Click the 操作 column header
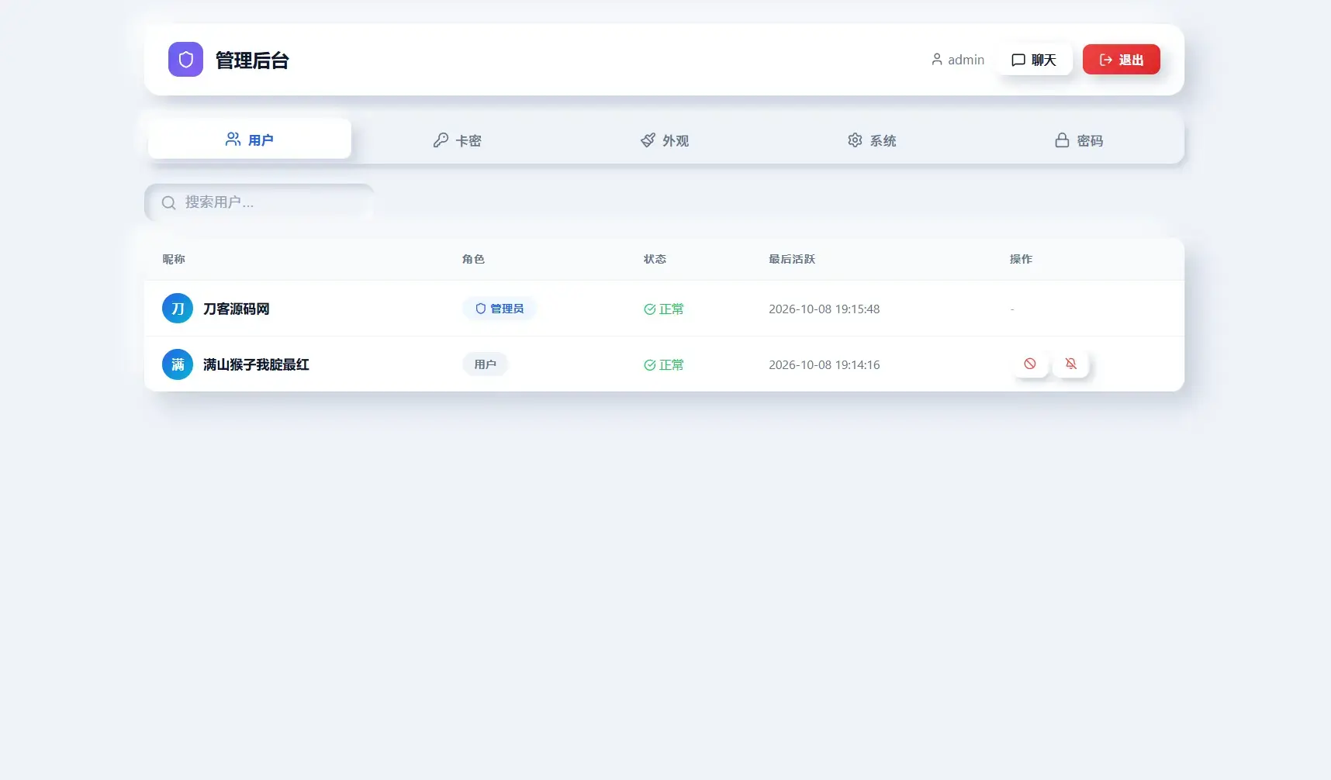This screenshot has width=1331, height=780. pos(1021,259)
